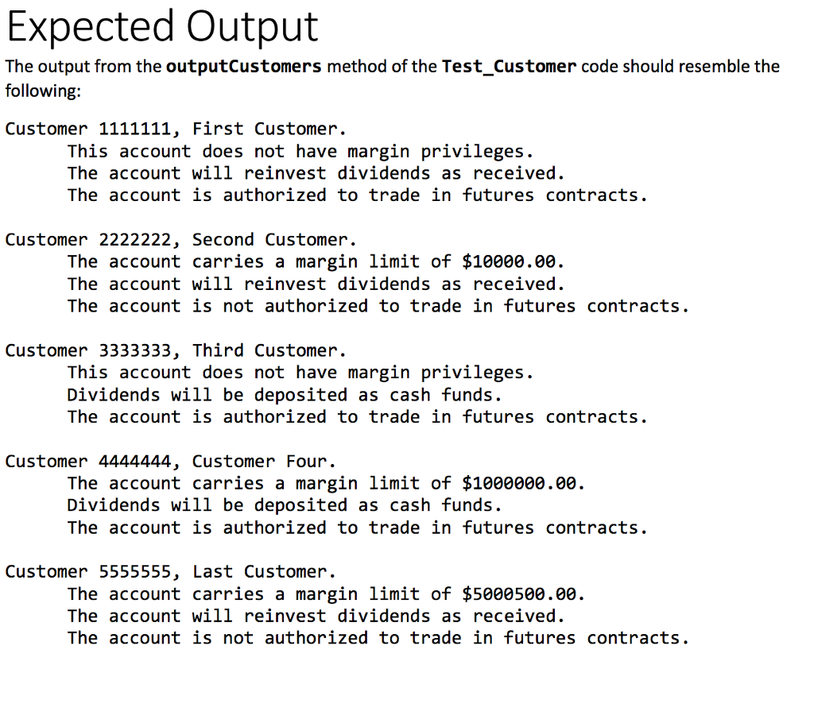Click Second Customer's 'not authorized to trade' line
The image size is (814, 727).
pyautogui.click(x=378, y=307)
